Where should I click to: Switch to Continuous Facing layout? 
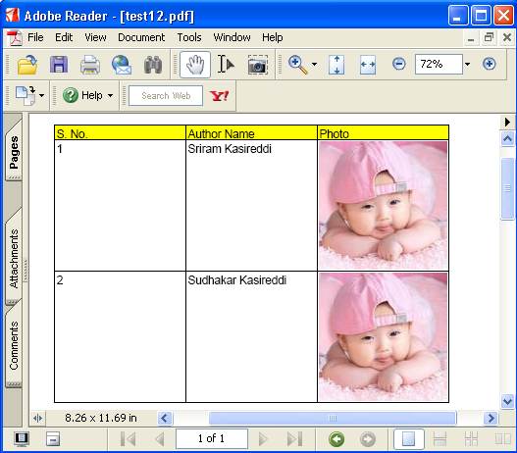(471, 439)
